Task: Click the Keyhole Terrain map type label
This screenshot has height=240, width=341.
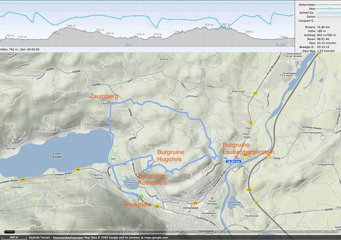Action: point(39,237)
